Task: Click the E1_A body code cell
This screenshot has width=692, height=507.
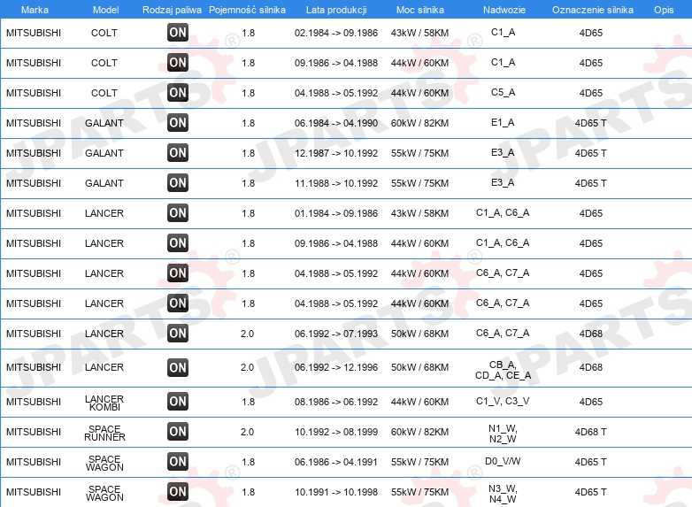Action: [503, 122]
